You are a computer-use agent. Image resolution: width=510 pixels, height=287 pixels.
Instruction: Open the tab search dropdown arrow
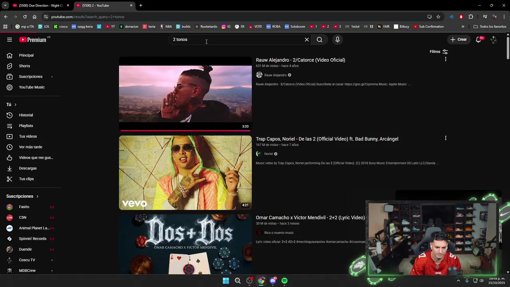(x=5, y=6)
